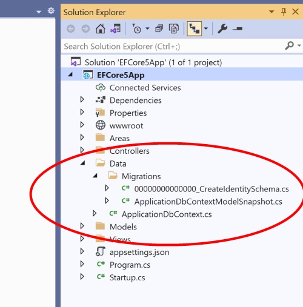Viewport: 303px width, 307px height.
Task: Expand ApplicationDbContext.cs node
Action: tap(95, 213)
